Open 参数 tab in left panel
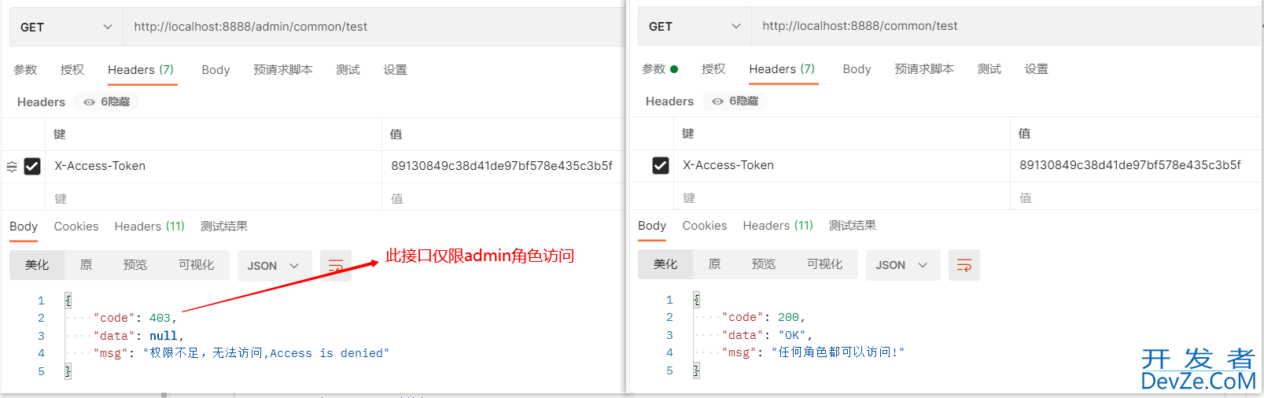 pos(25,69)
